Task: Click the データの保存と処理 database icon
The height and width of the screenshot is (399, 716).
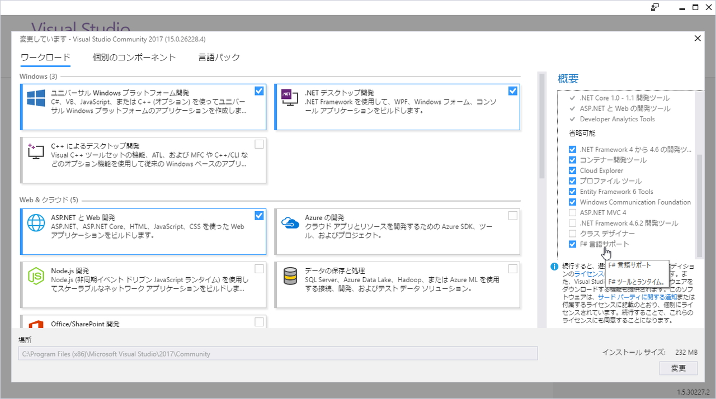Action: point(290,276)
